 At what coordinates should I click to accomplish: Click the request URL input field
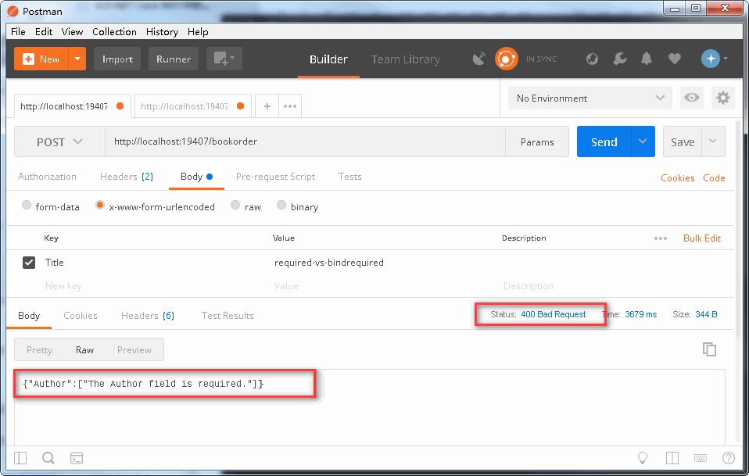coord(305,141)
